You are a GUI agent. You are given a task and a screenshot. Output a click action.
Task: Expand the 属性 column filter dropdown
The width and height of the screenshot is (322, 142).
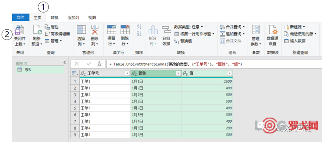click(178, 73)
